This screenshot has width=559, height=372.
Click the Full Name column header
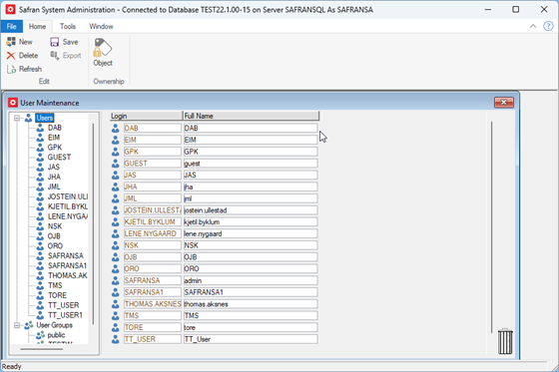click(251, 116)
